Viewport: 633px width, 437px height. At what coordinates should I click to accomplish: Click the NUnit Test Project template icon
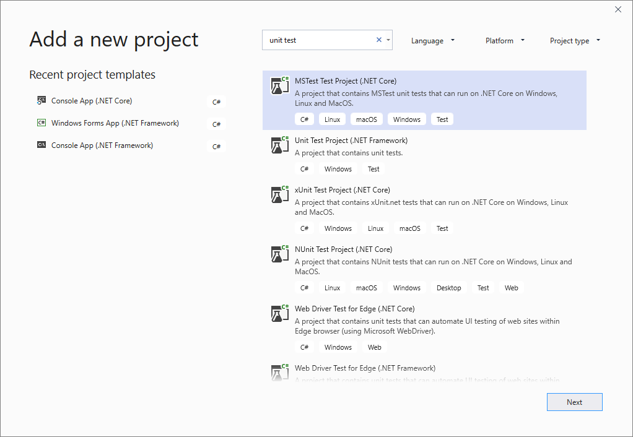[279, 253]
